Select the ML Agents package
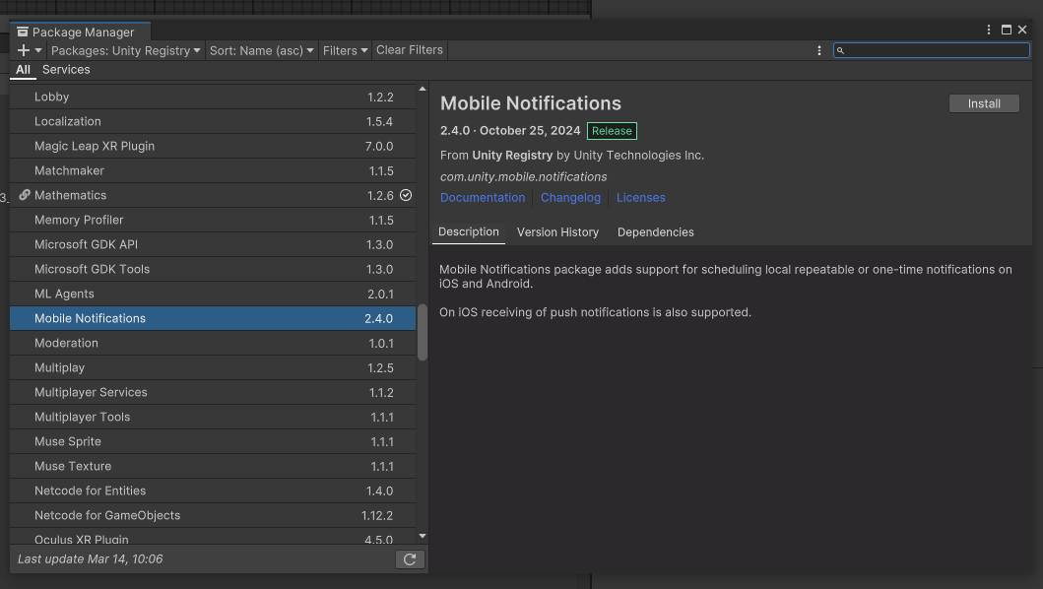Screen dimensions: 1043x589 pyautogui.click(x=213, y=294)
